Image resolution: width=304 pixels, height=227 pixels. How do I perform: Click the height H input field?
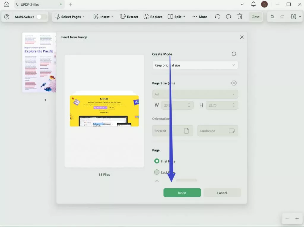pyautogui.click(x=222, y=105)
